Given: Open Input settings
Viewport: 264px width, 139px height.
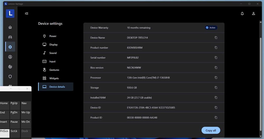Looking at the screenshot, I should [56, 61].
